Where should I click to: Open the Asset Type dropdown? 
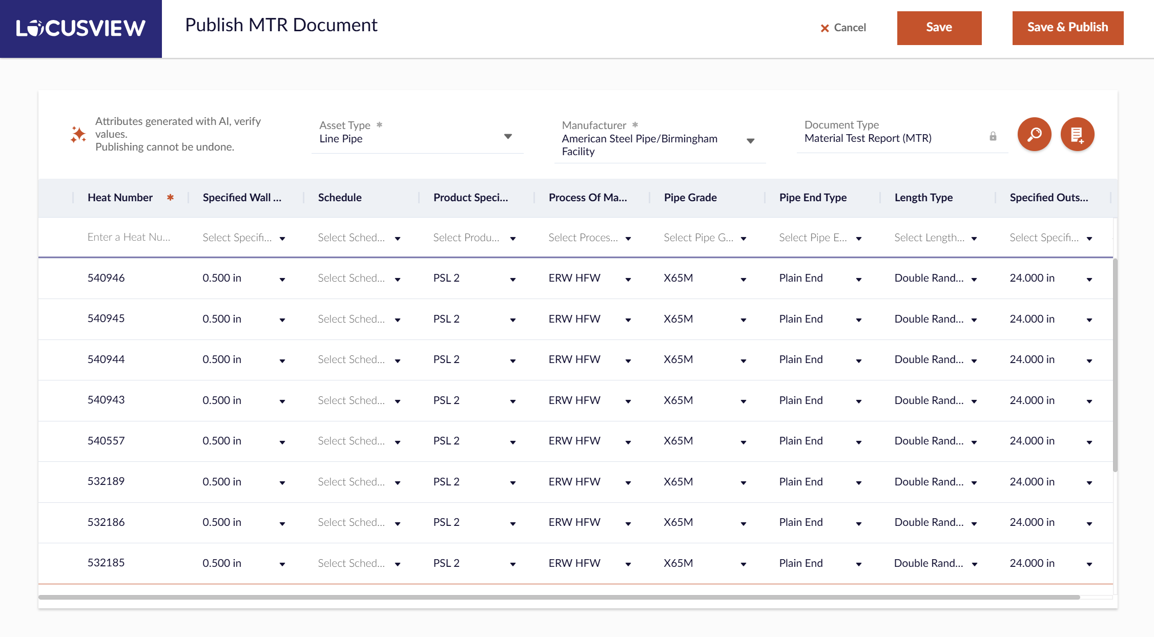pyautogui.click(x=507, y=137)
